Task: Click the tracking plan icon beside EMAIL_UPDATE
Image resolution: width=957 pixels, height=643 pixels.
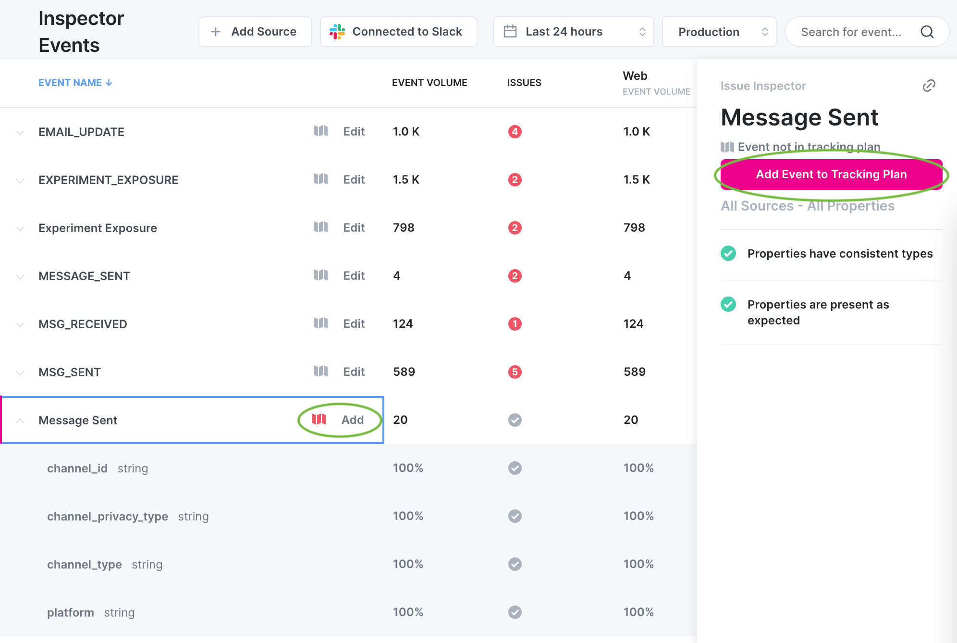Action: point(321,131)
